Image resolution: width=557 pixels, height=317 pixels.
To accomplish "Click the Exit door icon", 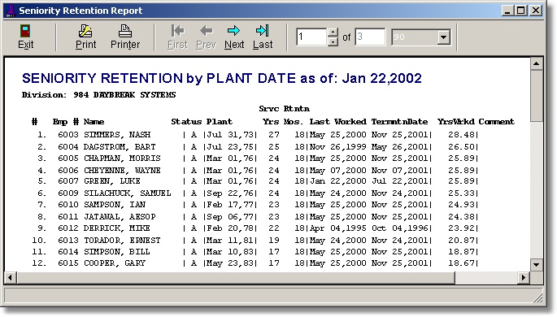I will click(x=25, y=31).
